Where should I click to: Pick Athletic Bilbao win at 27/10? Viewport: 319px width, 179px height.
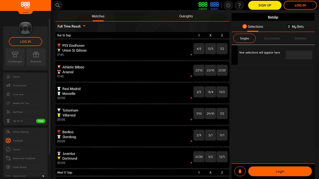click(x=199, y=70)
